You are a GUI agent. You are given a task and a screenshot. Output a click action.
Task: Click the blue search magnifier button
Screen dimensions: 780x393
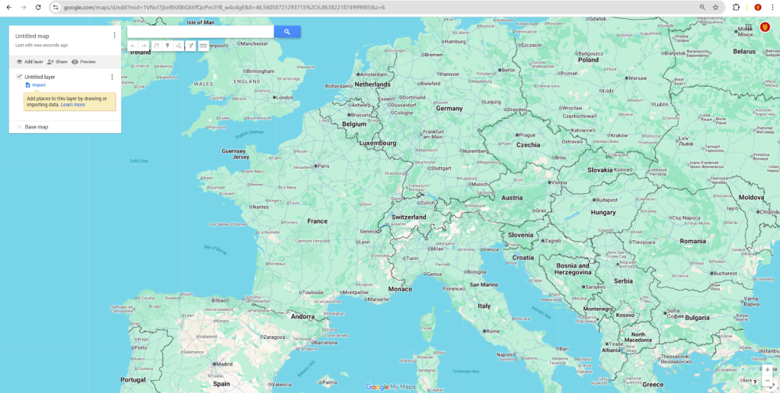pos(287,32)
